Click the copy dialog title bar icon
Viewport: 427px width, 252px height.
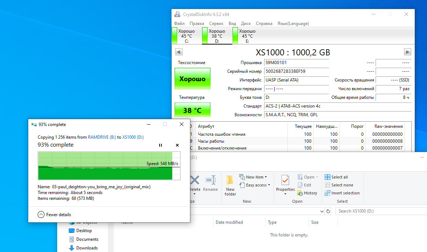[34, 125]
